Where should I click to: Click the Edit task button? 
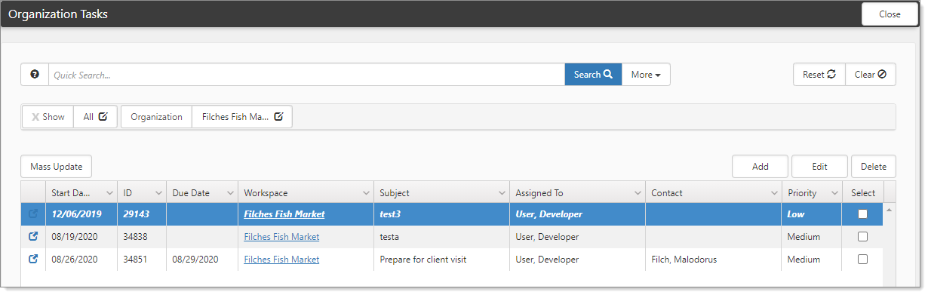click(x=819, y=167)
